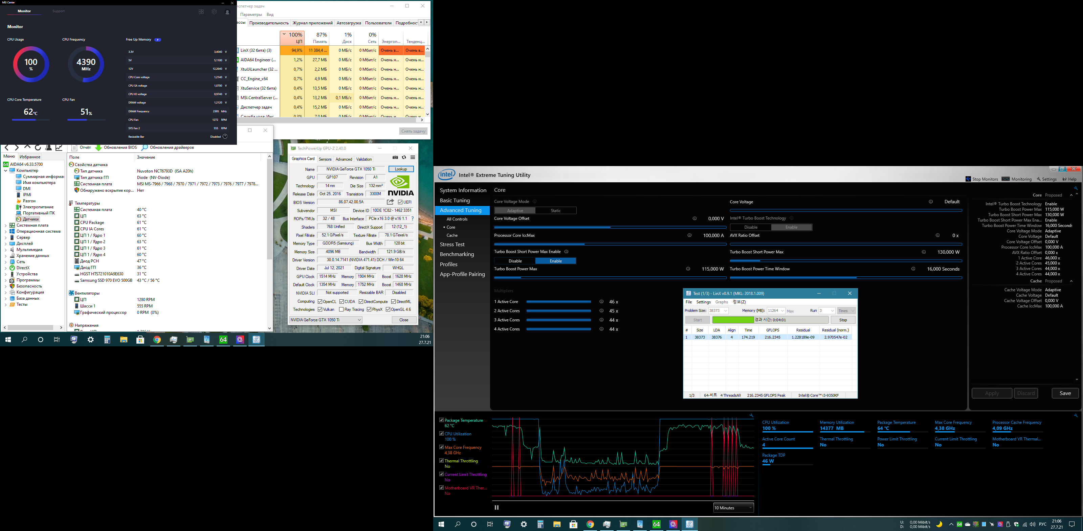Click GPU-Z screenshot camera icon

pyautogui.click(x=395, y=158)
